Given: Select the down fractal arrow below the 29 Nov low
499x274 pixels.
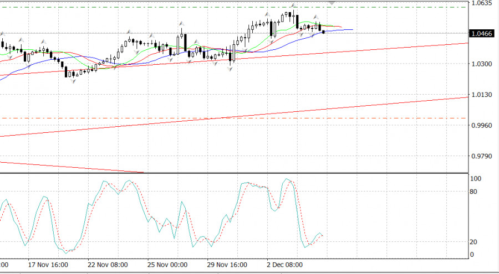Looking at the screenshot, I should 231,69.
